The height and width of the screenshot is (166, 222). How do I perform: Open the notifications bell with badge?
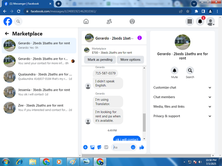200,22
